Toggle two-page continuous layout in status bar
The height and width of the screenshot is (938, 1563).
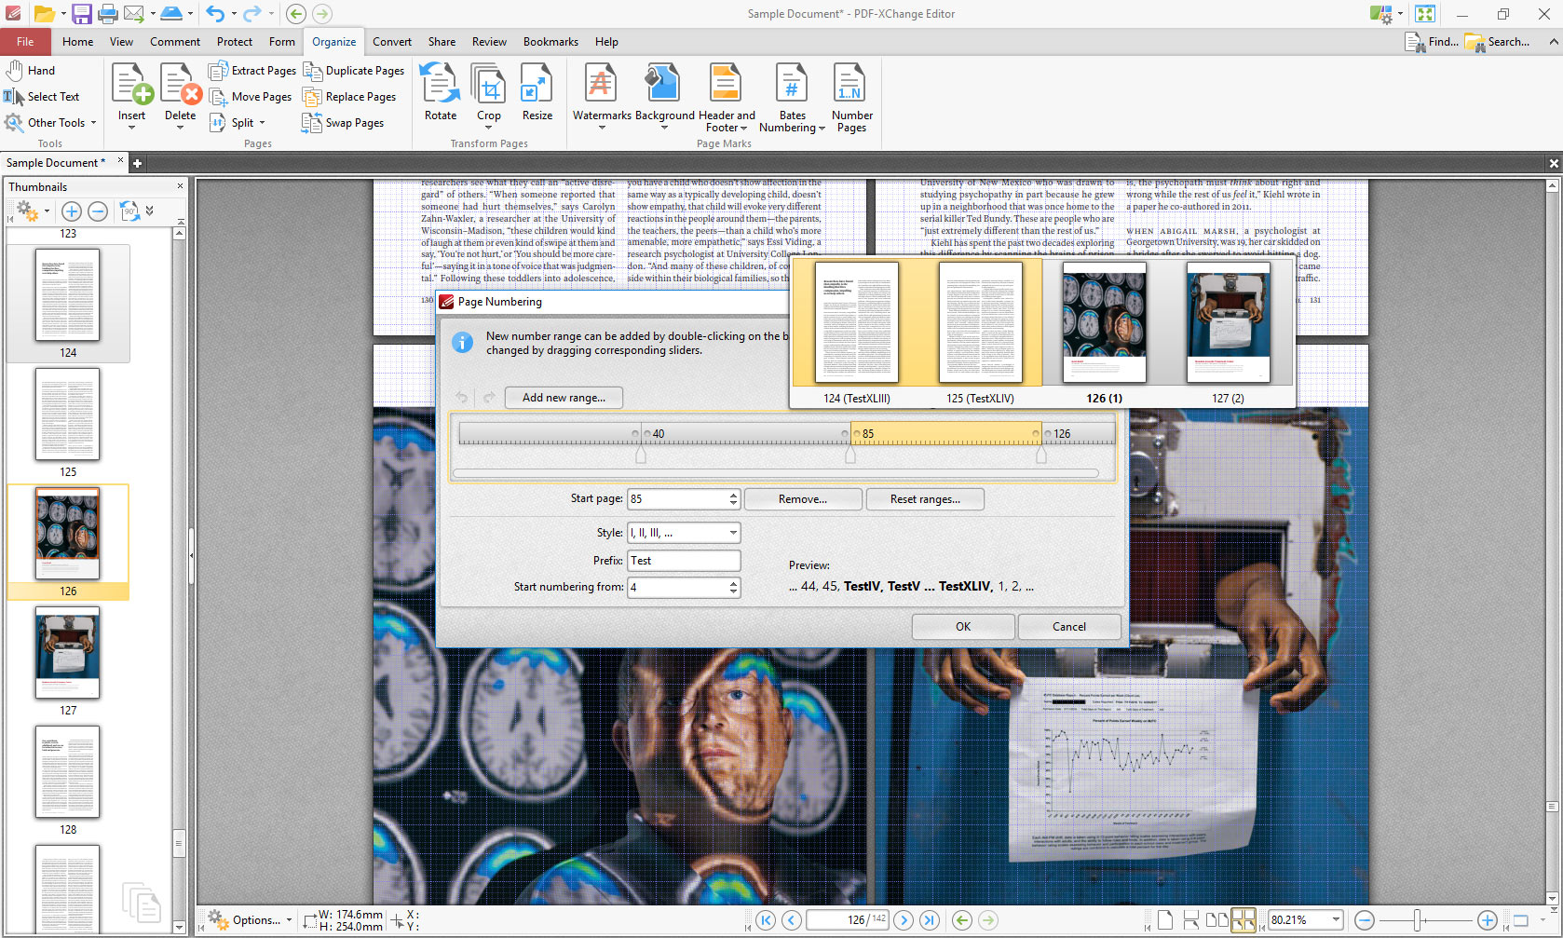tap(1244, 920)
